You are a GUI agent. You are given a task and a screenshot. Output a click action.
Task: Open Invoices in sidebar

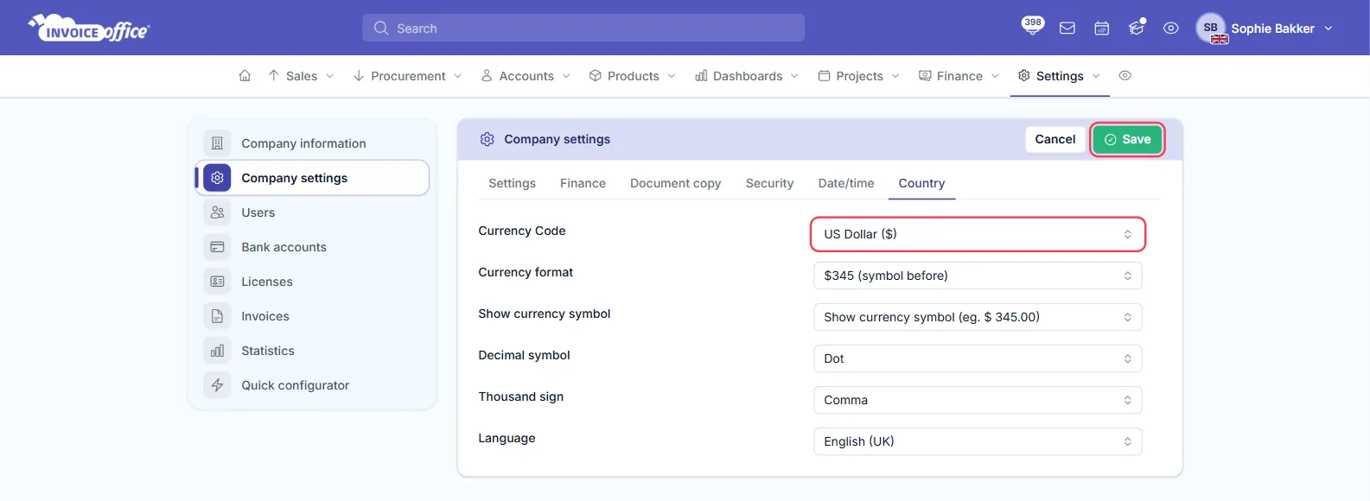pyautogui.click(x=312, y=316)
